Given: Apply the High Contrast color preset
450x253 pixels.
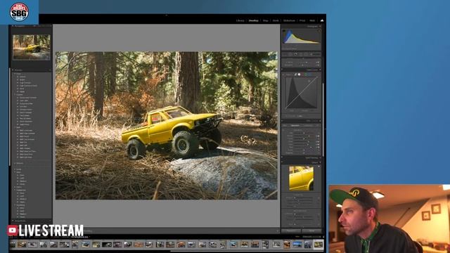Looking at the screenshot, I should coord(25,83).
